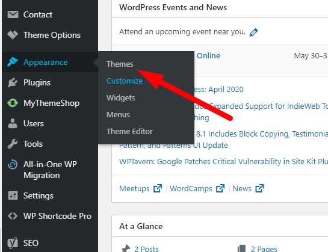Open the MyThemeShop menu item
Screen dimensions: 328x252
52,103
